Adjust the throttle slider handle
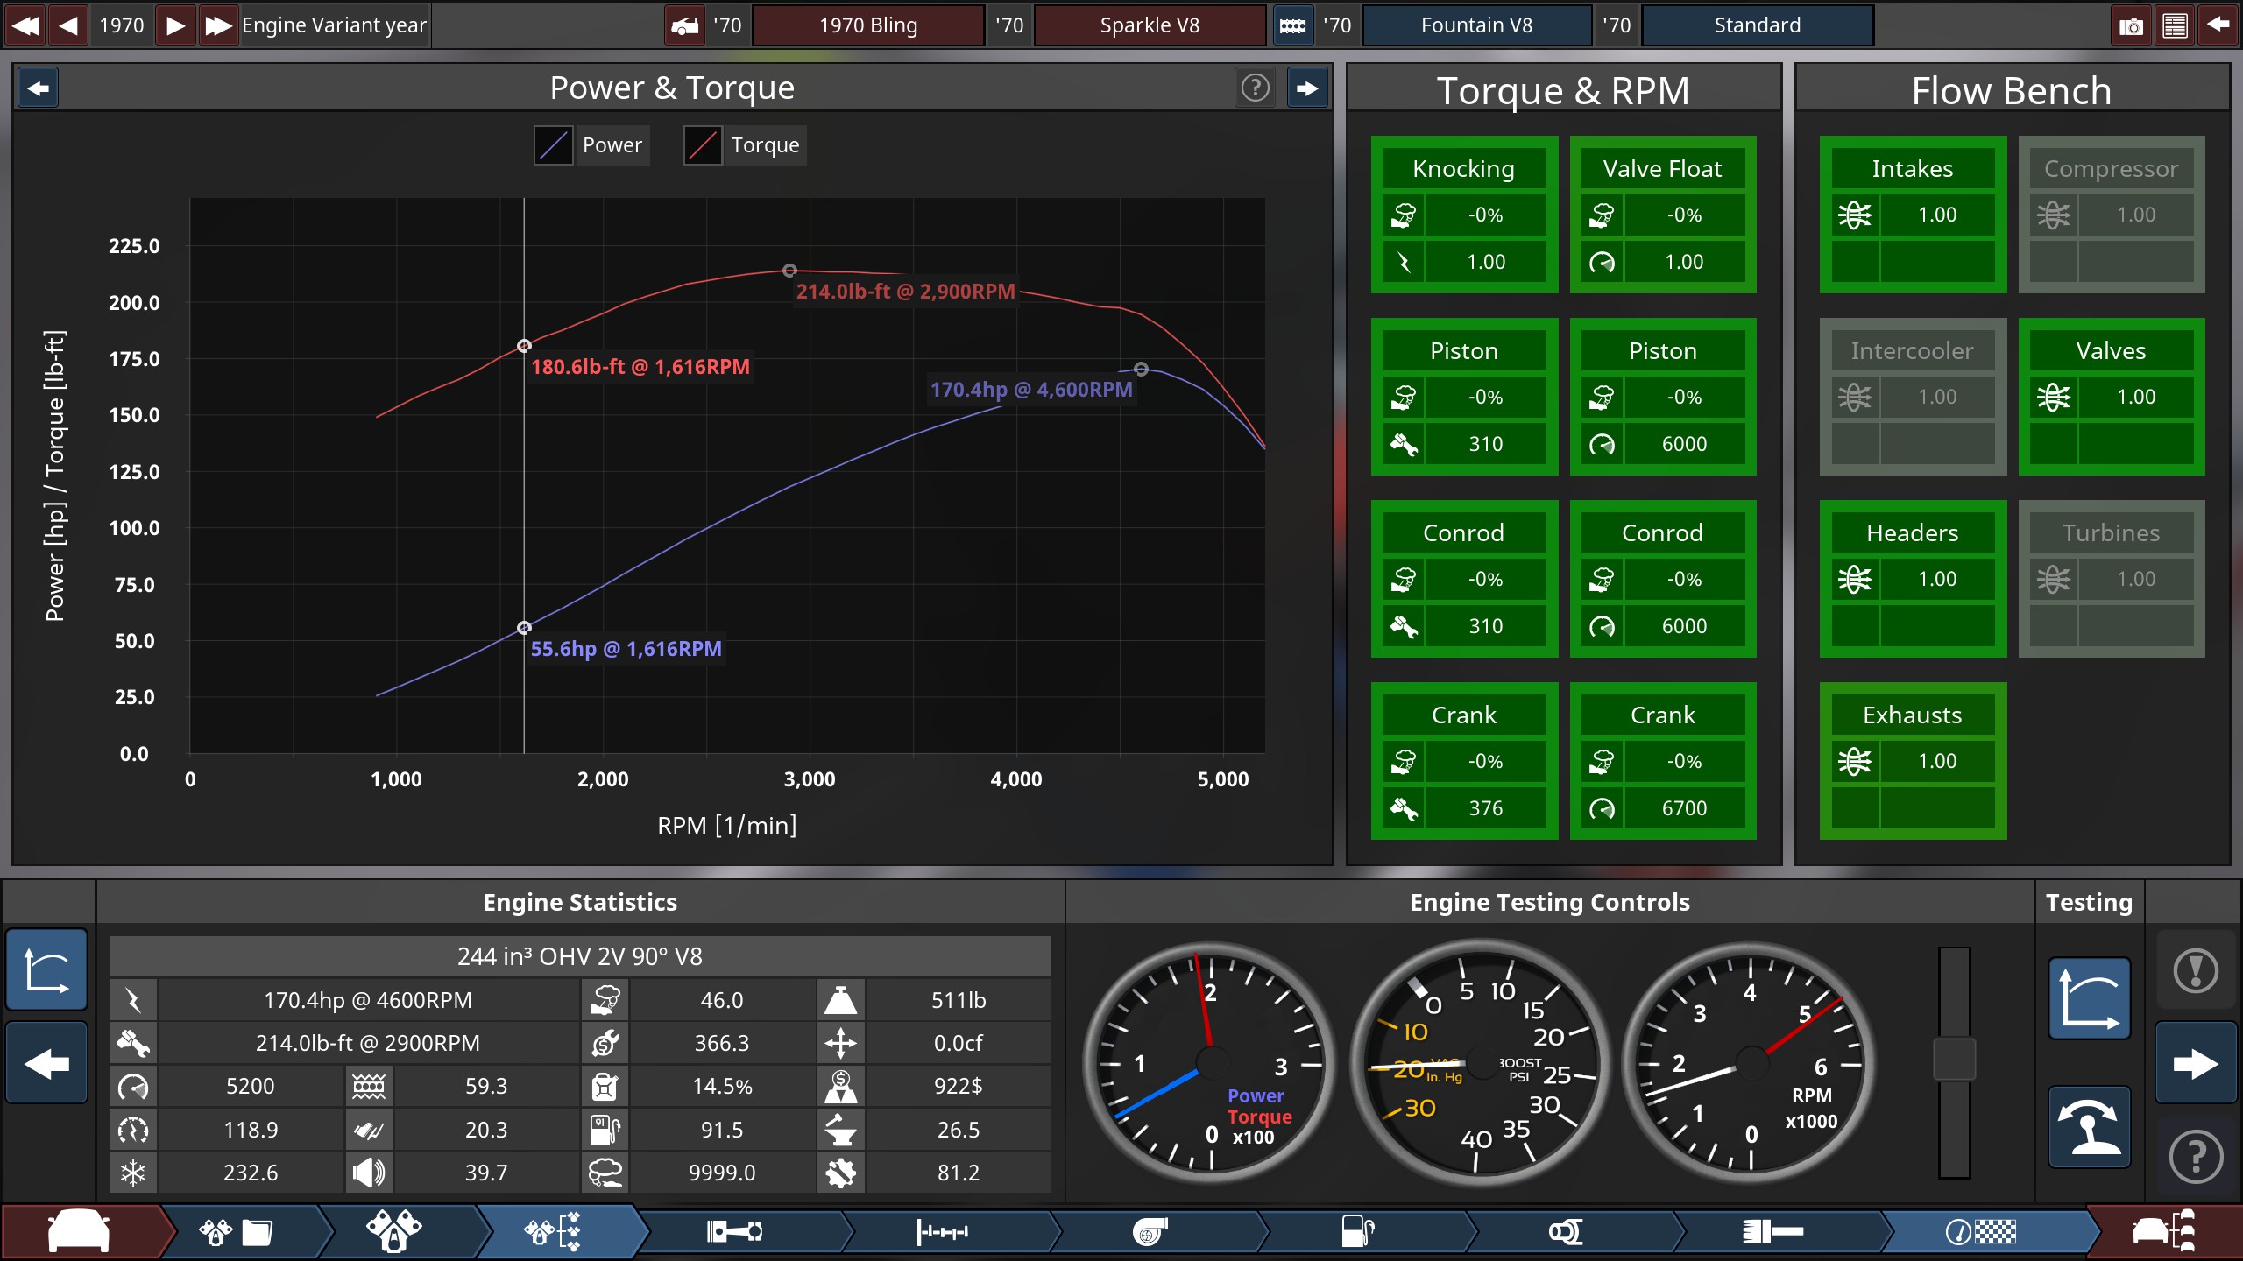Screen dimensions: 2243x1261 coord(1954,1059)
